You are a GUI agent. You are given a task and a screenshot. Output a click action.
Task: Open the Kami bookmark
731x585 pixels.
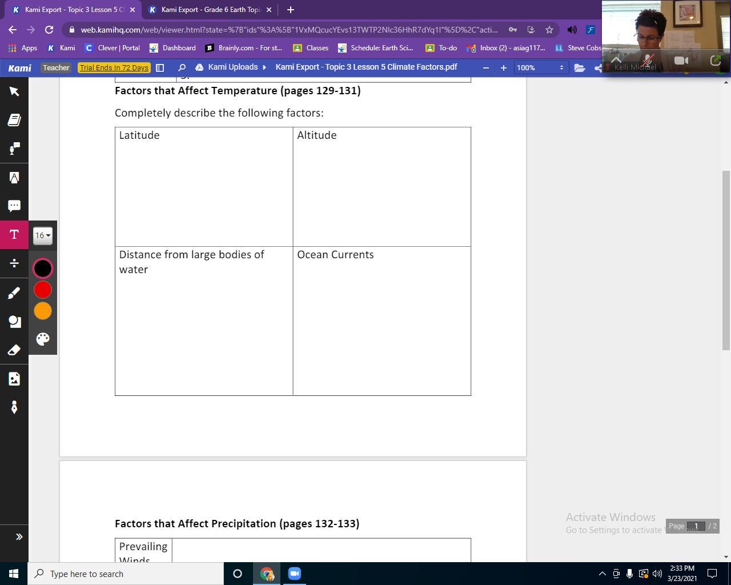point(61,48)
